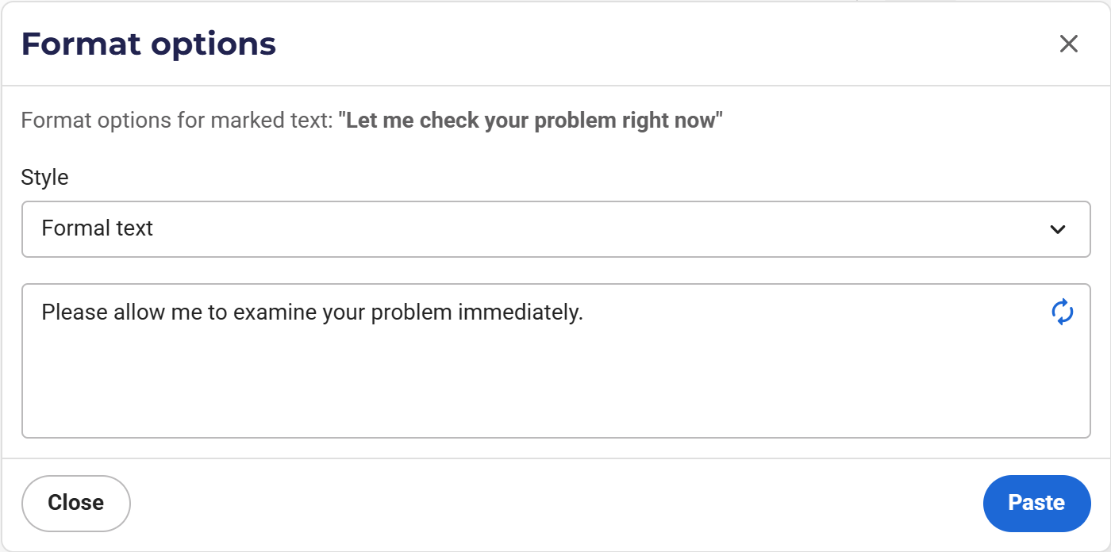Viewport: 1111px width, 552px height.
Task: Insert the suggestion using the blue Paste button
Action: tap(1037, 503)
